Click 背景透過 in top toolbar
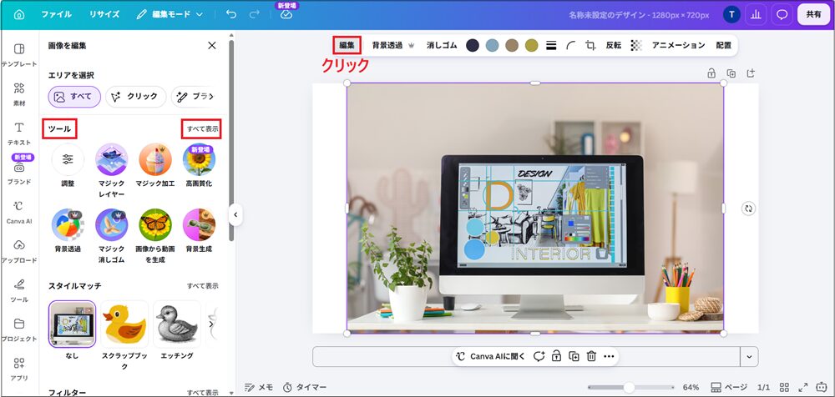The height and width of the screenshot is (397, 835). pyautogui.click(x=393, y=45)
